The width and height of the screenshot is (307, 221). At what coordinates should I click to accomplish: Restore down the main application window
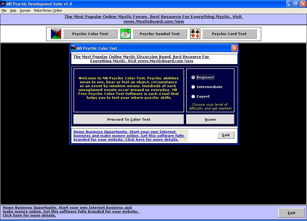296,4
